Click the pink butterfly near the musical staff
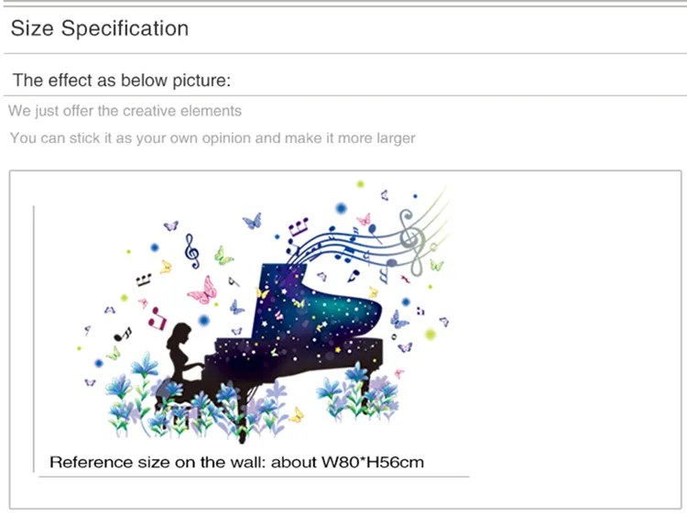Screen dimensions: 687x515 (364, 220)
